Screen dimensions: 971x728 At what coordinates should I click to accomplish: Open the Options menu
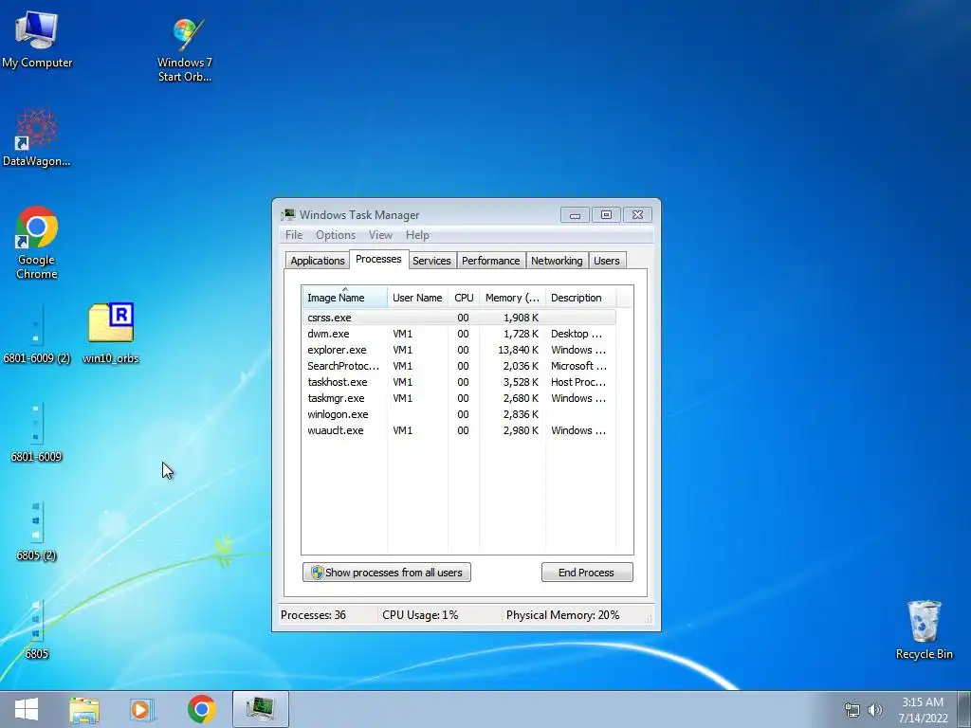[336, 235]
